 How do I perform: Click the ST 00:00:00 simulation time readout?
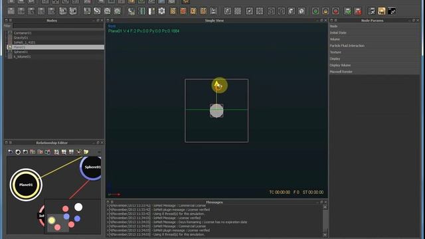pyautogui.click(x=313, y=192)
